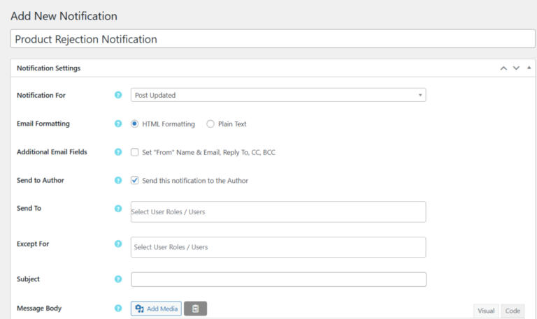This screenshot has width=537, height=319.
Task: Click help icon next to Subject
Action: 118,279
